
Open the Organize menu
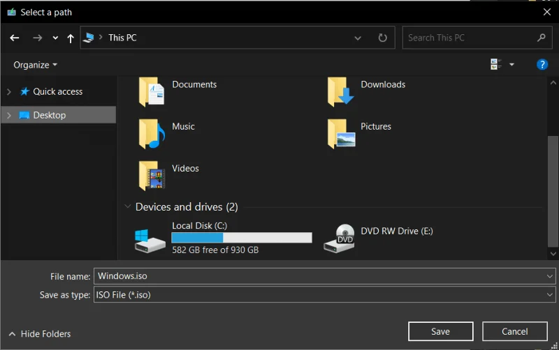(35, 65)
